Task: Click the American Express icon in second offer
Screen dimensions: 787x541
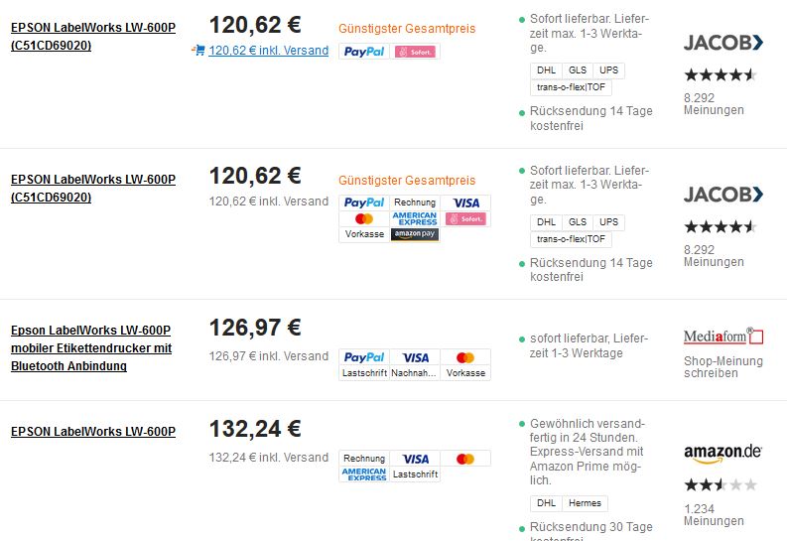Action: pos(415,218)
